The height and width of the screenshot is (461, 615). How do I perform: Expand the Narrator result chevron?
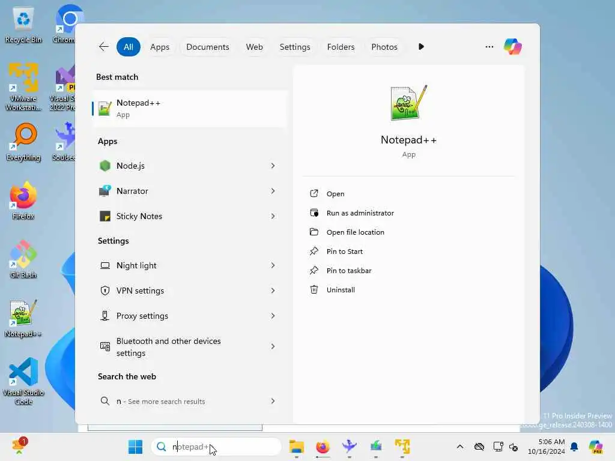point(273,191)
